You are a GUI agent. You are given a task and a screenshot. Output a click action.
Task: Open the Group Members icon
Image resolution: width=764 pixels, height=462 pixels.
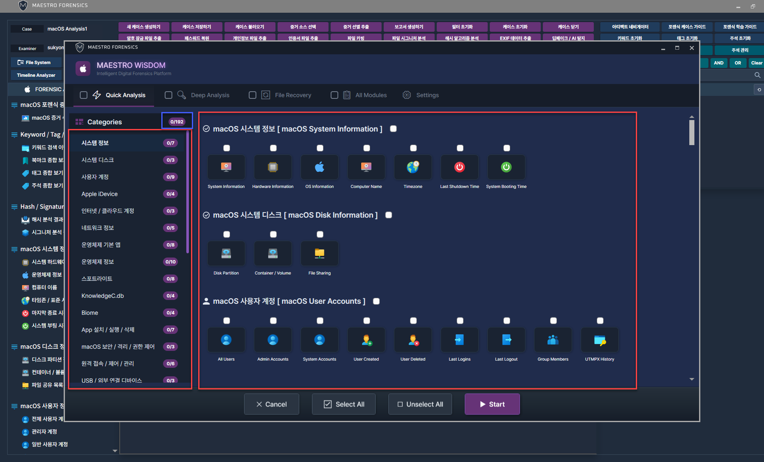pos(553,340)
